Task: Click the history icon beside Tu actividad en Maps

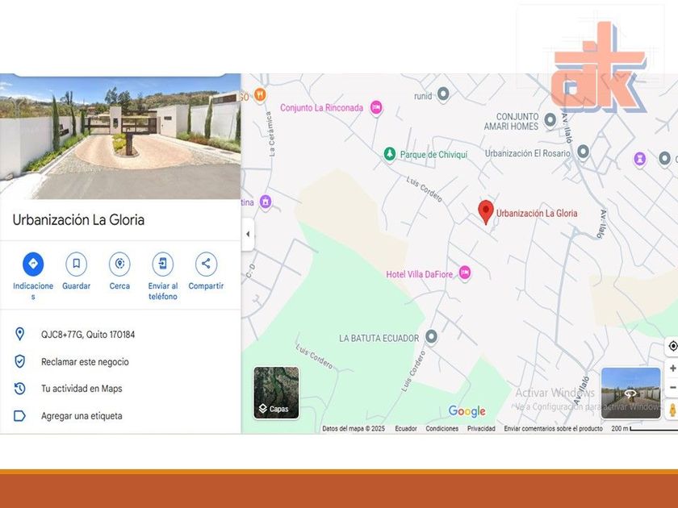Action: click(20, 389)
